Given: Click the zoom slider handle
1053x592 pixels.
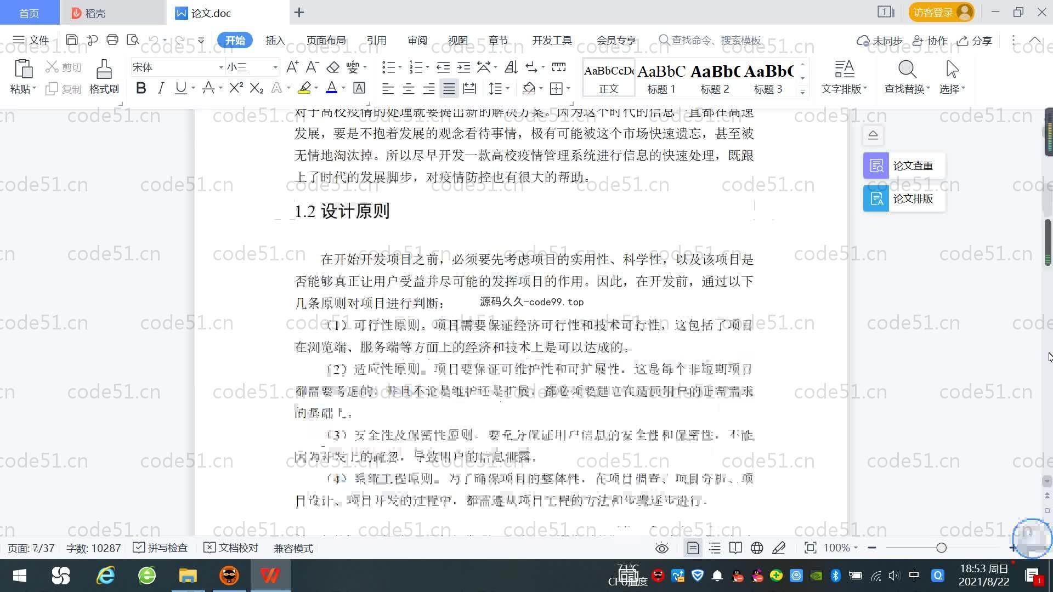Looking at the screenshot, I should point(942,548).
